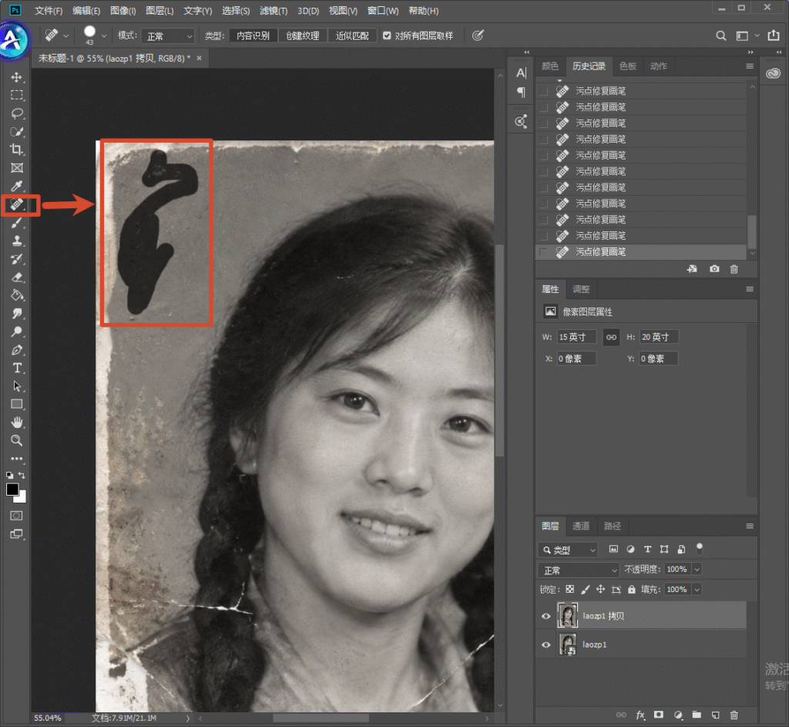Open the tool preset picker arrow
Viewport: 789px width, 727px height.
coord(66,35)
